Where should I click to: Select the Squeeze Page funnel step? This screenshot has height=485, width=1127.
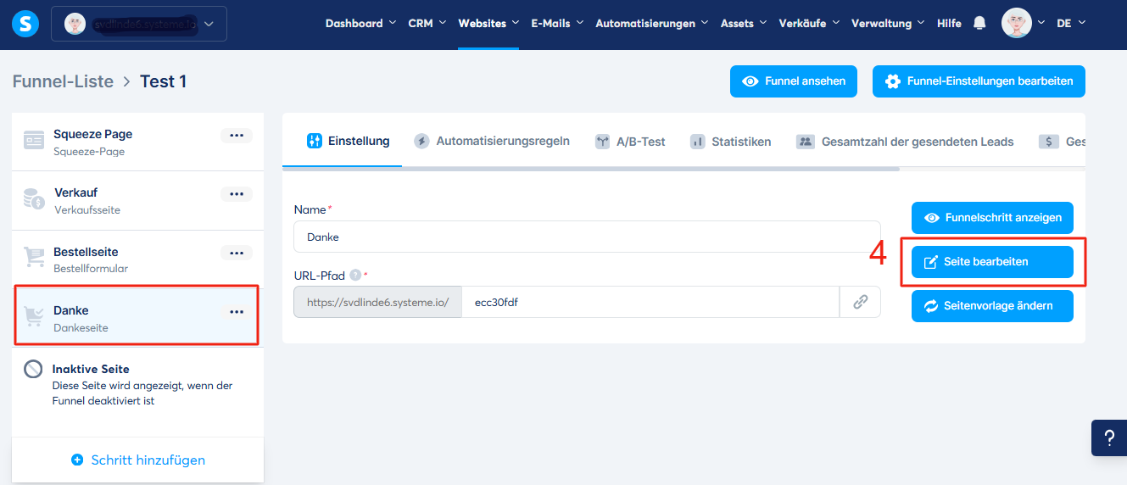(137, 142)
